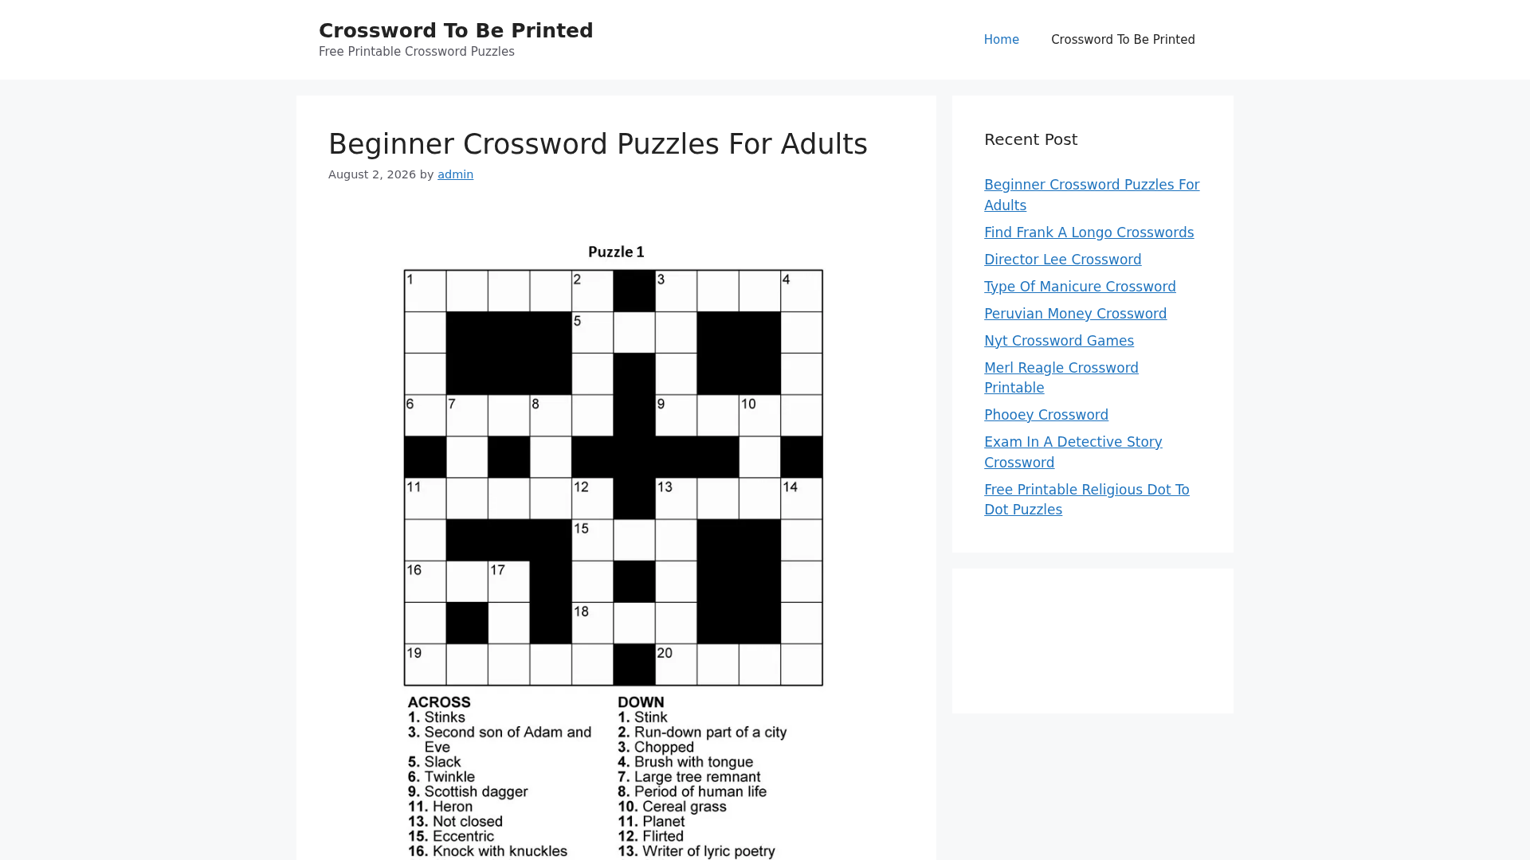The height and width of the screenshot is (860, 1530).
Task: Open Merl Reagle Crossword Printable link
Action: coord(1061,377)
